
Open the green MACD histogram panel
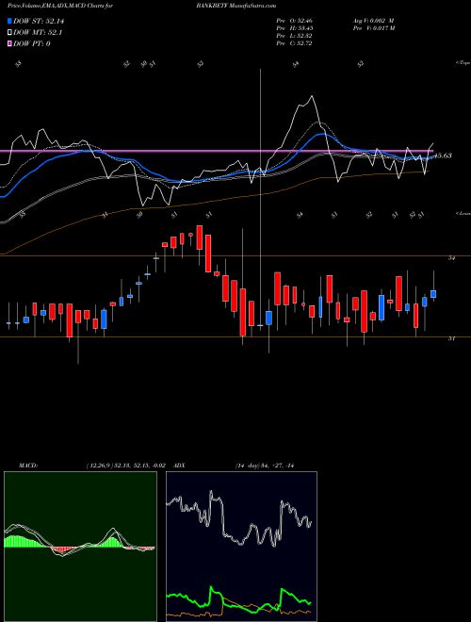coord(80,547)
